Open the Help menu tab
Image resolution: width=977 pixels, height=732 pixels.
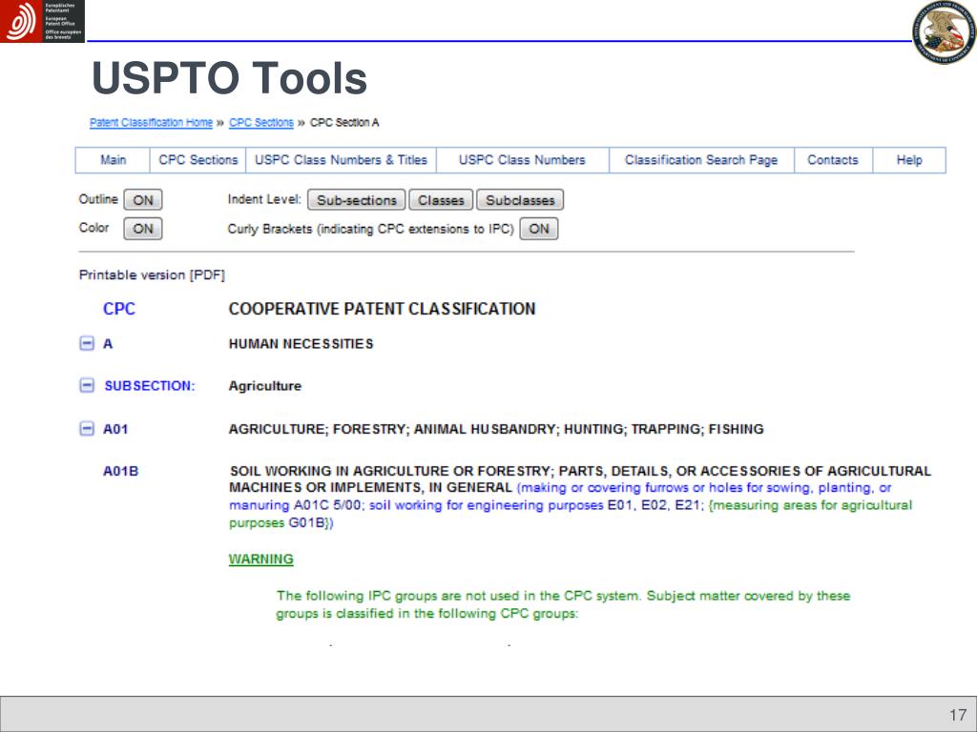(x=909, y=160)
